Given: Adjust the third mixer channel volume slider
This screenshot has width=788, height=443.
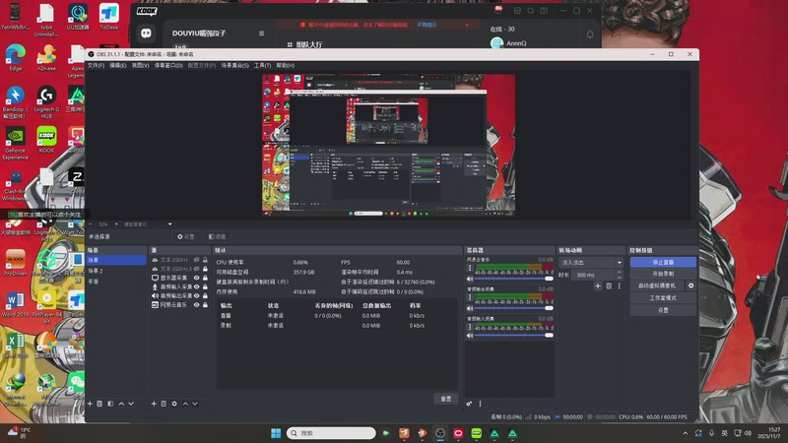Looking at the screenshot, I should [x=513, y=336].
